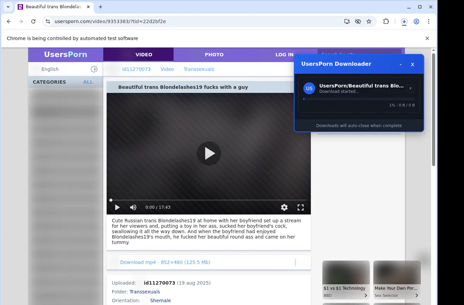464x305 pixels.
Task: Switch to the PHOTO tab
Action: coord(214,54)
